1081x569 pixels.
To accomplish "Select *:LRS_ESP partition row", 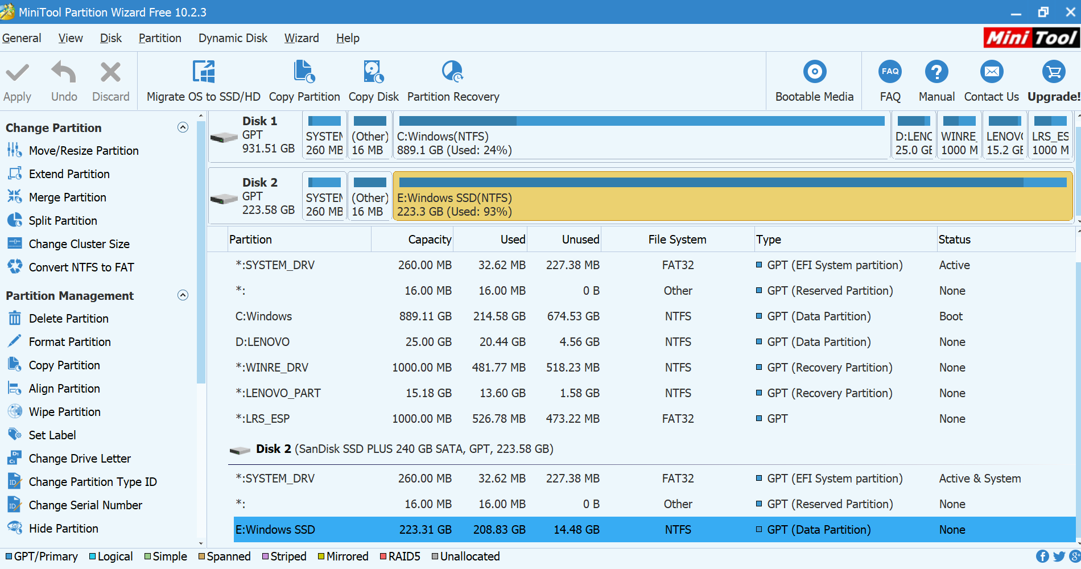I will pyautogui.click(x=654, y=419).
